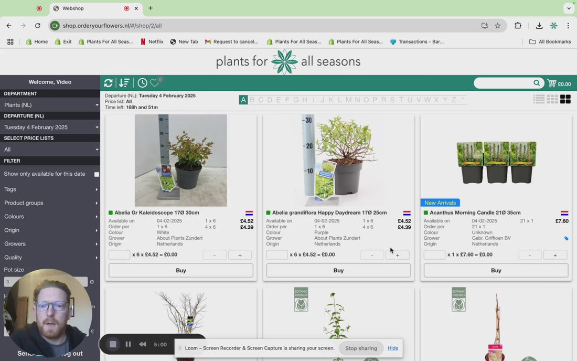Click Netherlands flag on Abelia Happy Daydream

pos(407,213)
